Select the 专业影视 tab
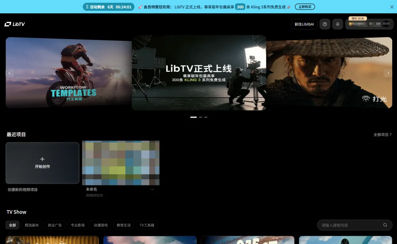397x244 pixels. 78,225
